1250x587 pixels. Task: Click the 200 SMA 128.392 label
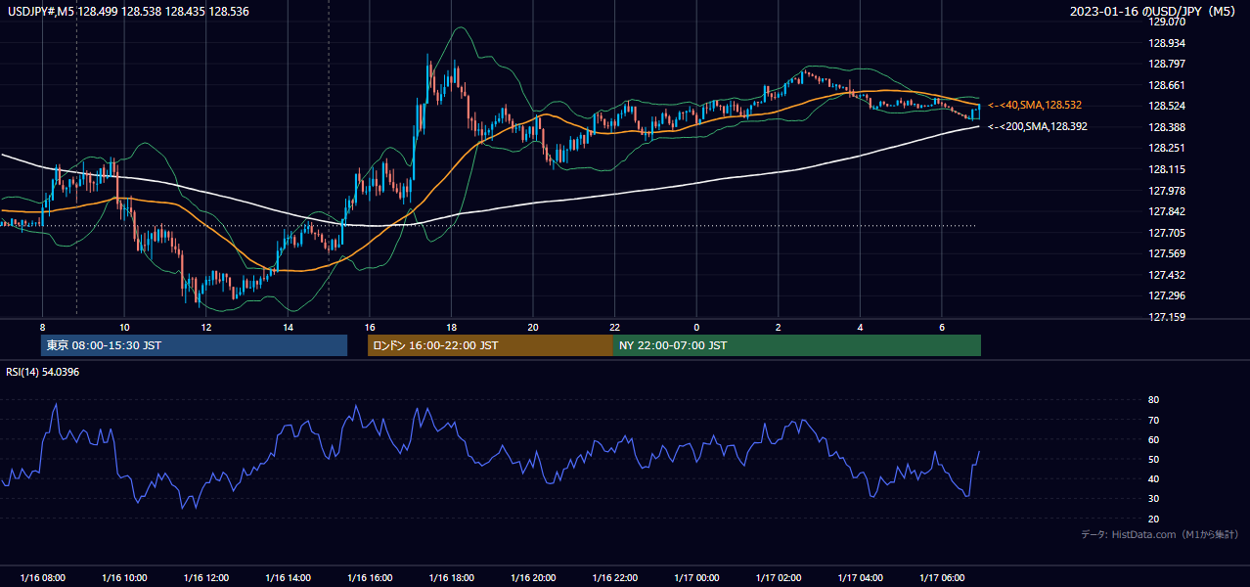pyautogui.click(x=1038, y=126)
